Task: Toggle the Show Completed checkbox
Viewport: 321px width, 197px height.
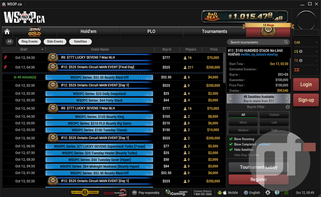Action: (x=231, y=144)
